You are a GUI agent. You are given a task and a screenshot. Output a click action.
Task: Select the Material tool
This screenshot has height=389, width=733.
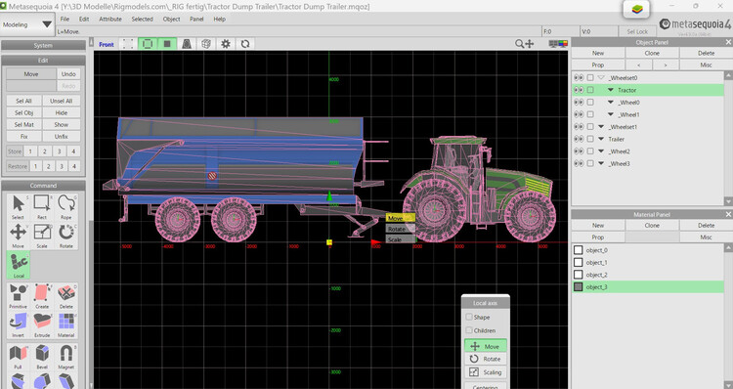[66, 324]
